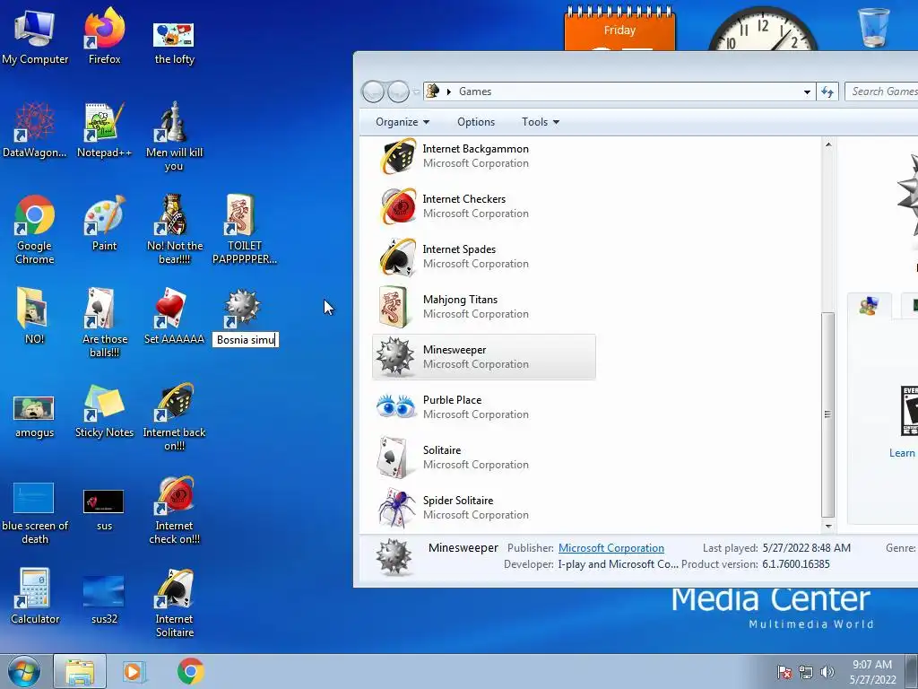The width and height of the screenshot is (918, 689).
Task: Select 'Men will kill you' chess icon
Action: (174, 136)
